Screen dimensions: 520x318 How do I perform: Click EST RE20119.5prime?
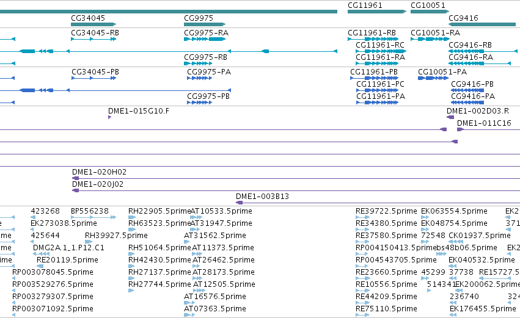67,260
